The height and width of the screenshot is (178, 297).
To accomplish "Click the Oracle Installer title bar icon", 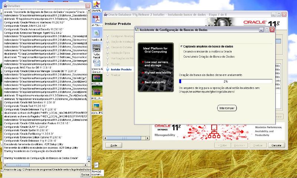I will tap(106, 14).
